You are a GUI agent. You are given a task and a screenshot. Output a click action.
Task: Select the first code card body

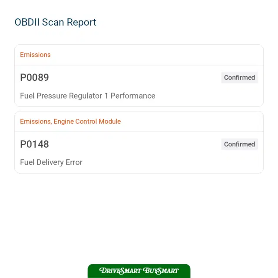click(139, 86)
